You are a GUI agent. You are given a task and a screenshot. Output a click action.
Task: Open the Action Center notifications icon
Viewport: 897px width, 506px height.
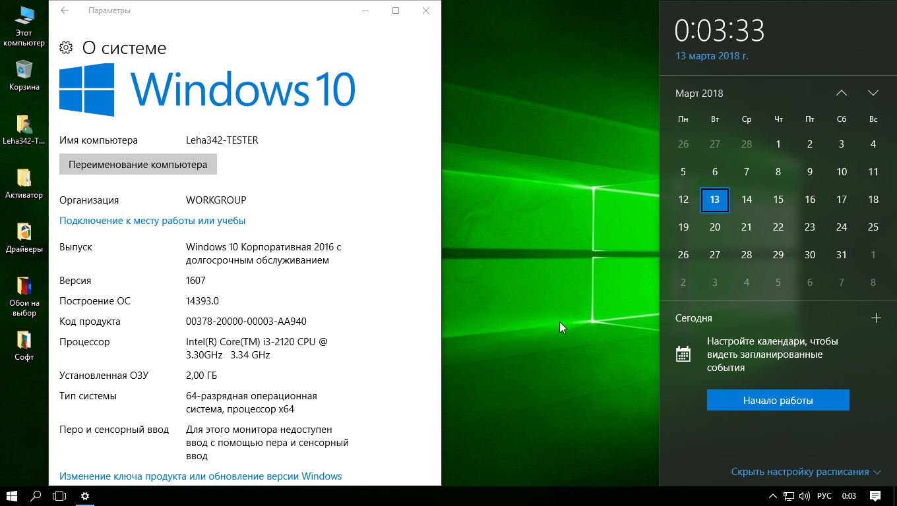(x=875, y=495)
